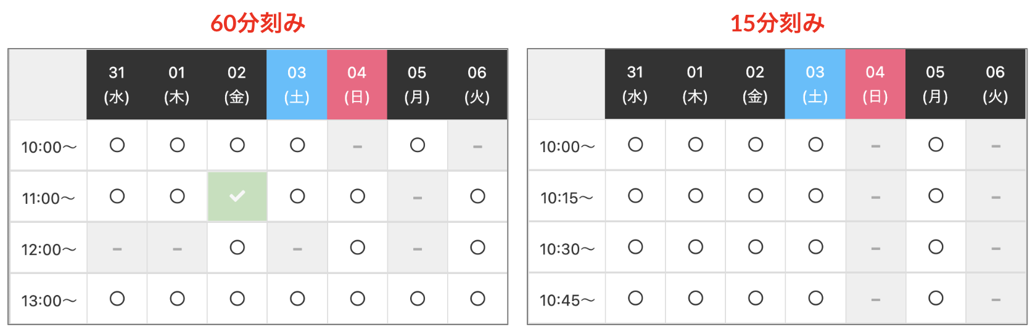Click the blue 03 (土) header in 60分刻み table
Screen dimensions: 1035x335
(x=297, y=84)
